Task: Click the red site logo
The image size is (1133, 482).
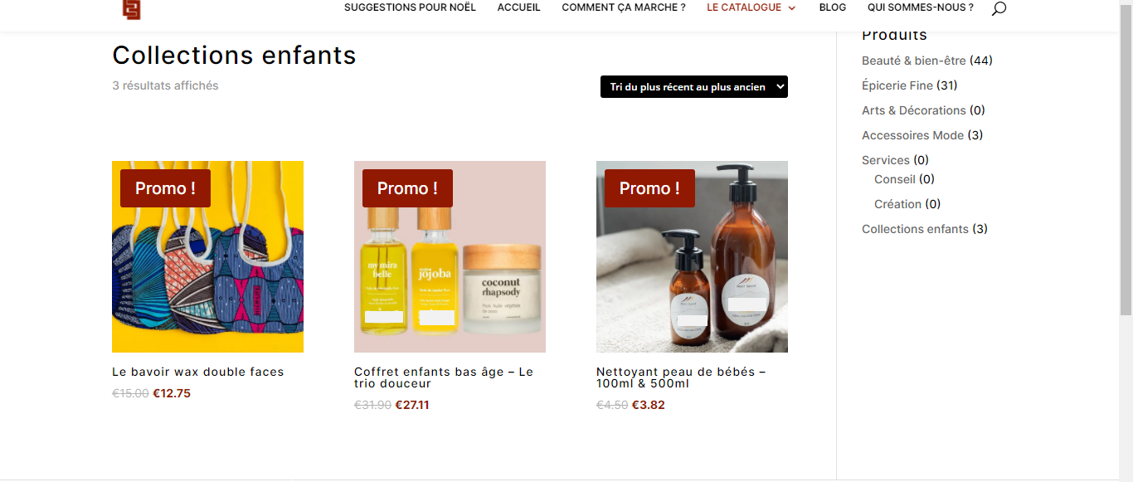Action: tap(132, 9)
